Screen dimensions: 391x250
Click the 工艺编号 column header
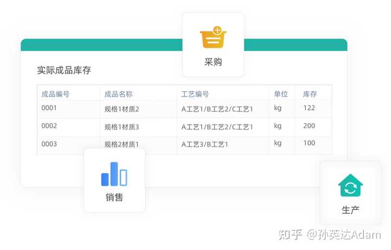pyautogui.click(x=195, y=94)
